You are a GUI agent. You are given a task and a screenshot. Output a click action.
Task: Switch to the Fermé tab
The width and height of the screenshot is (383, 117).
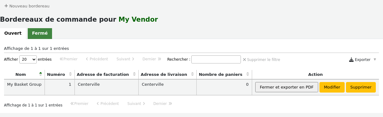point(40,33)
